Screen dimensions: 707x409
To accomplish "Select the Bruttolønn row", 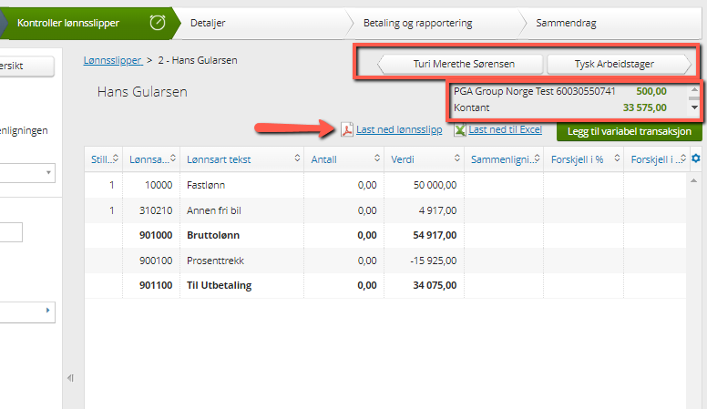I will [x=386, y=235].
